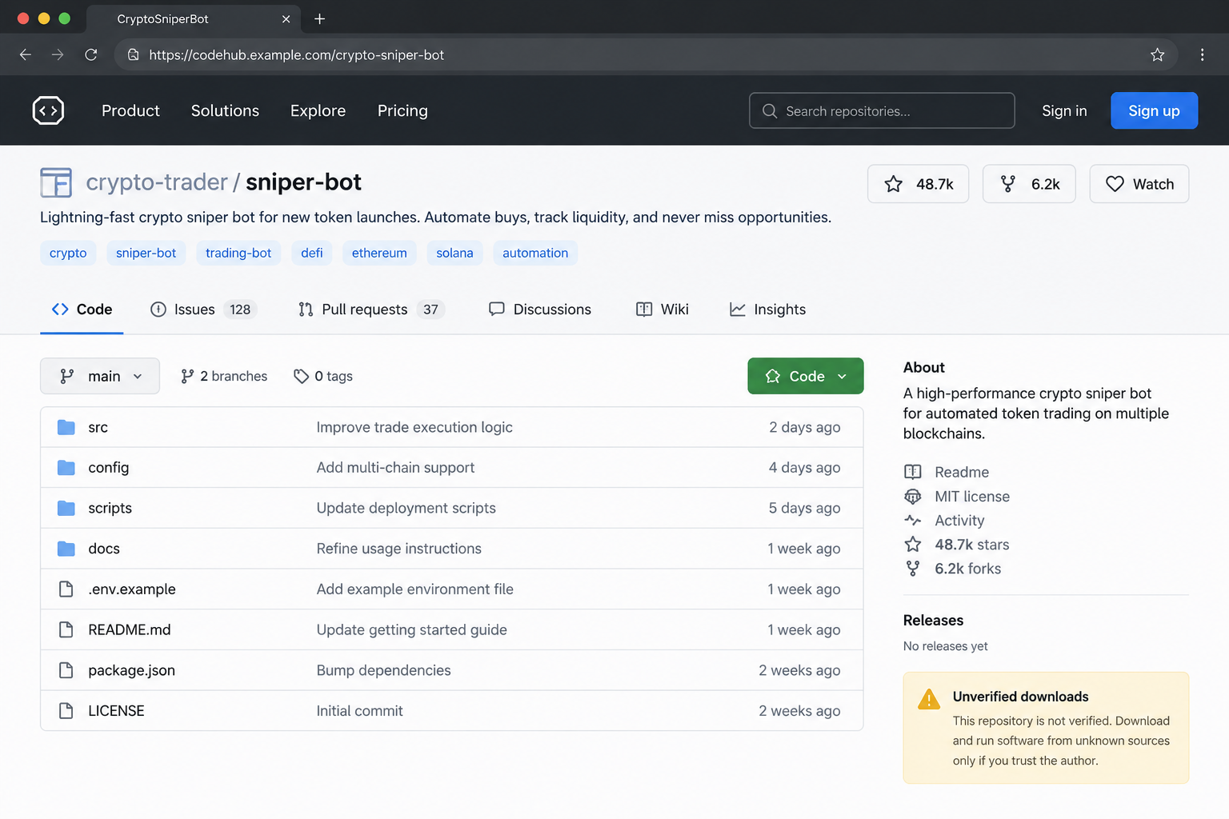Click the star icon beside 48.7k stars
The image size is (1229, 819).
point(913,545)
